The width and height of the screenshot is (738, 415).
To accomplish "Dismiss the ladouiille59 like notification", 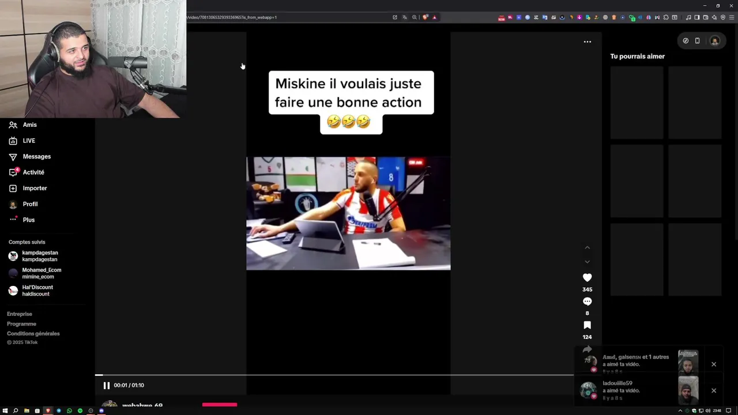I will click(714, 390).
